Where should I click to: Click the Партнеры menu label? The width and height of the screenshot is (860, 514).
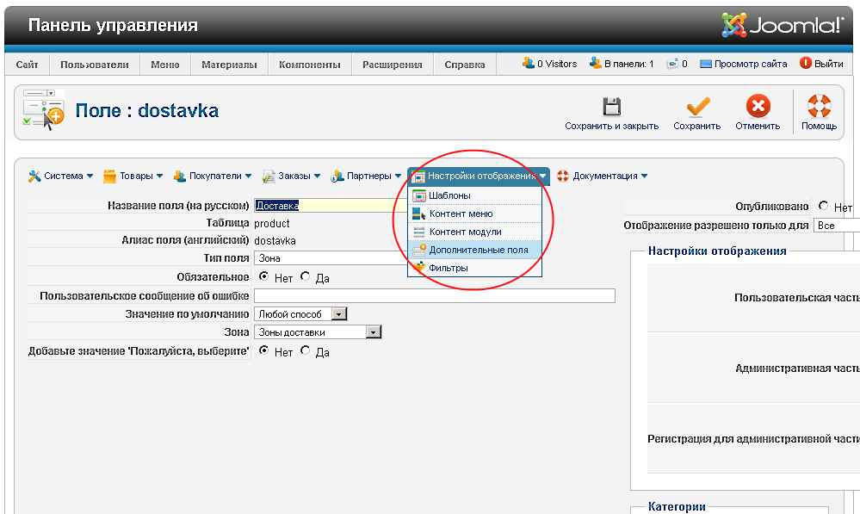(x=369, y=176)
